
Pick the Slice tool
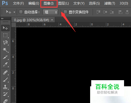(x=5, y=57)
